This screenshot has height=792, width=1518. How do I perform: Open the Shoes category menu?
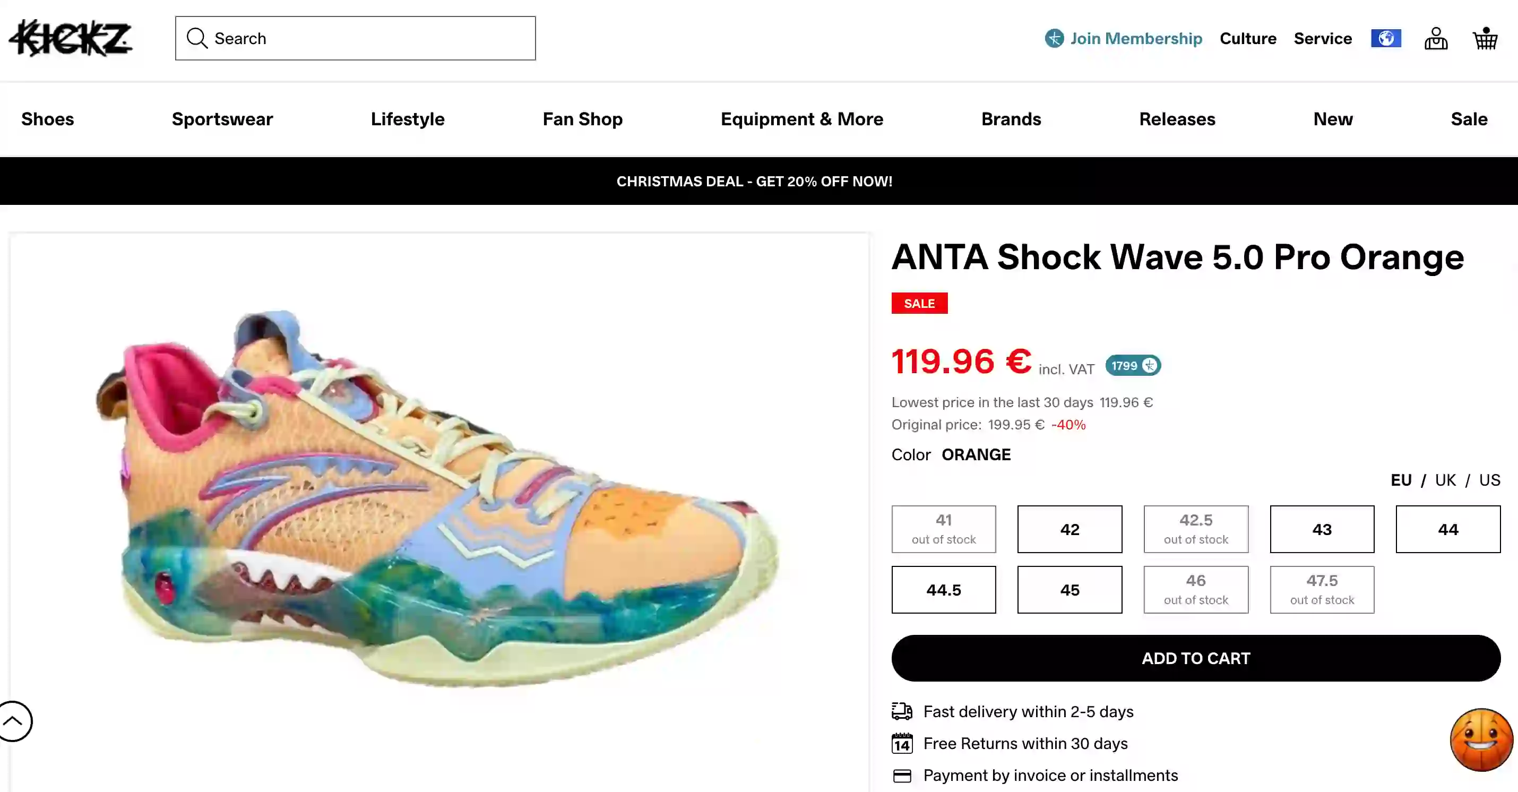click(x=47, y=119)
